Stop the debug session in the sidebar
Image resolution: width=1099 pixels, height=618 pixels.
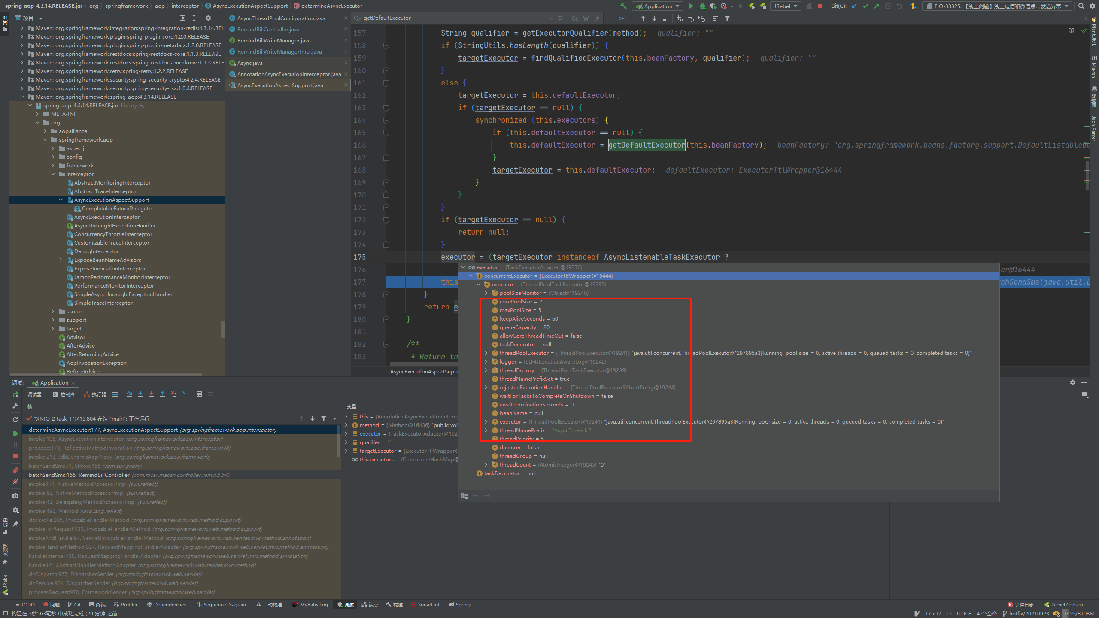(x=15, y=456)
